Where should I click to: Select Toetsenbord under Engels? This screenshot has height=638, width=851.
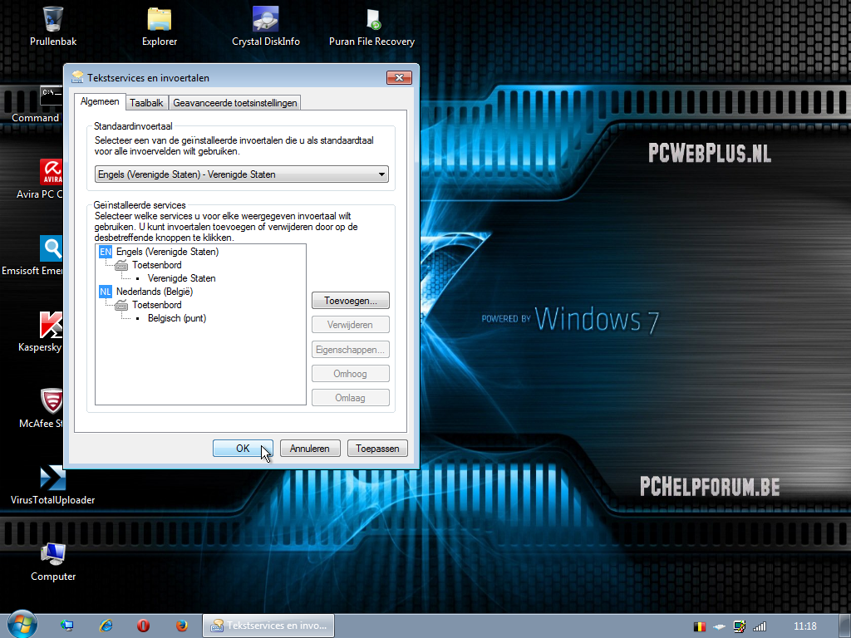click(157, 265)
